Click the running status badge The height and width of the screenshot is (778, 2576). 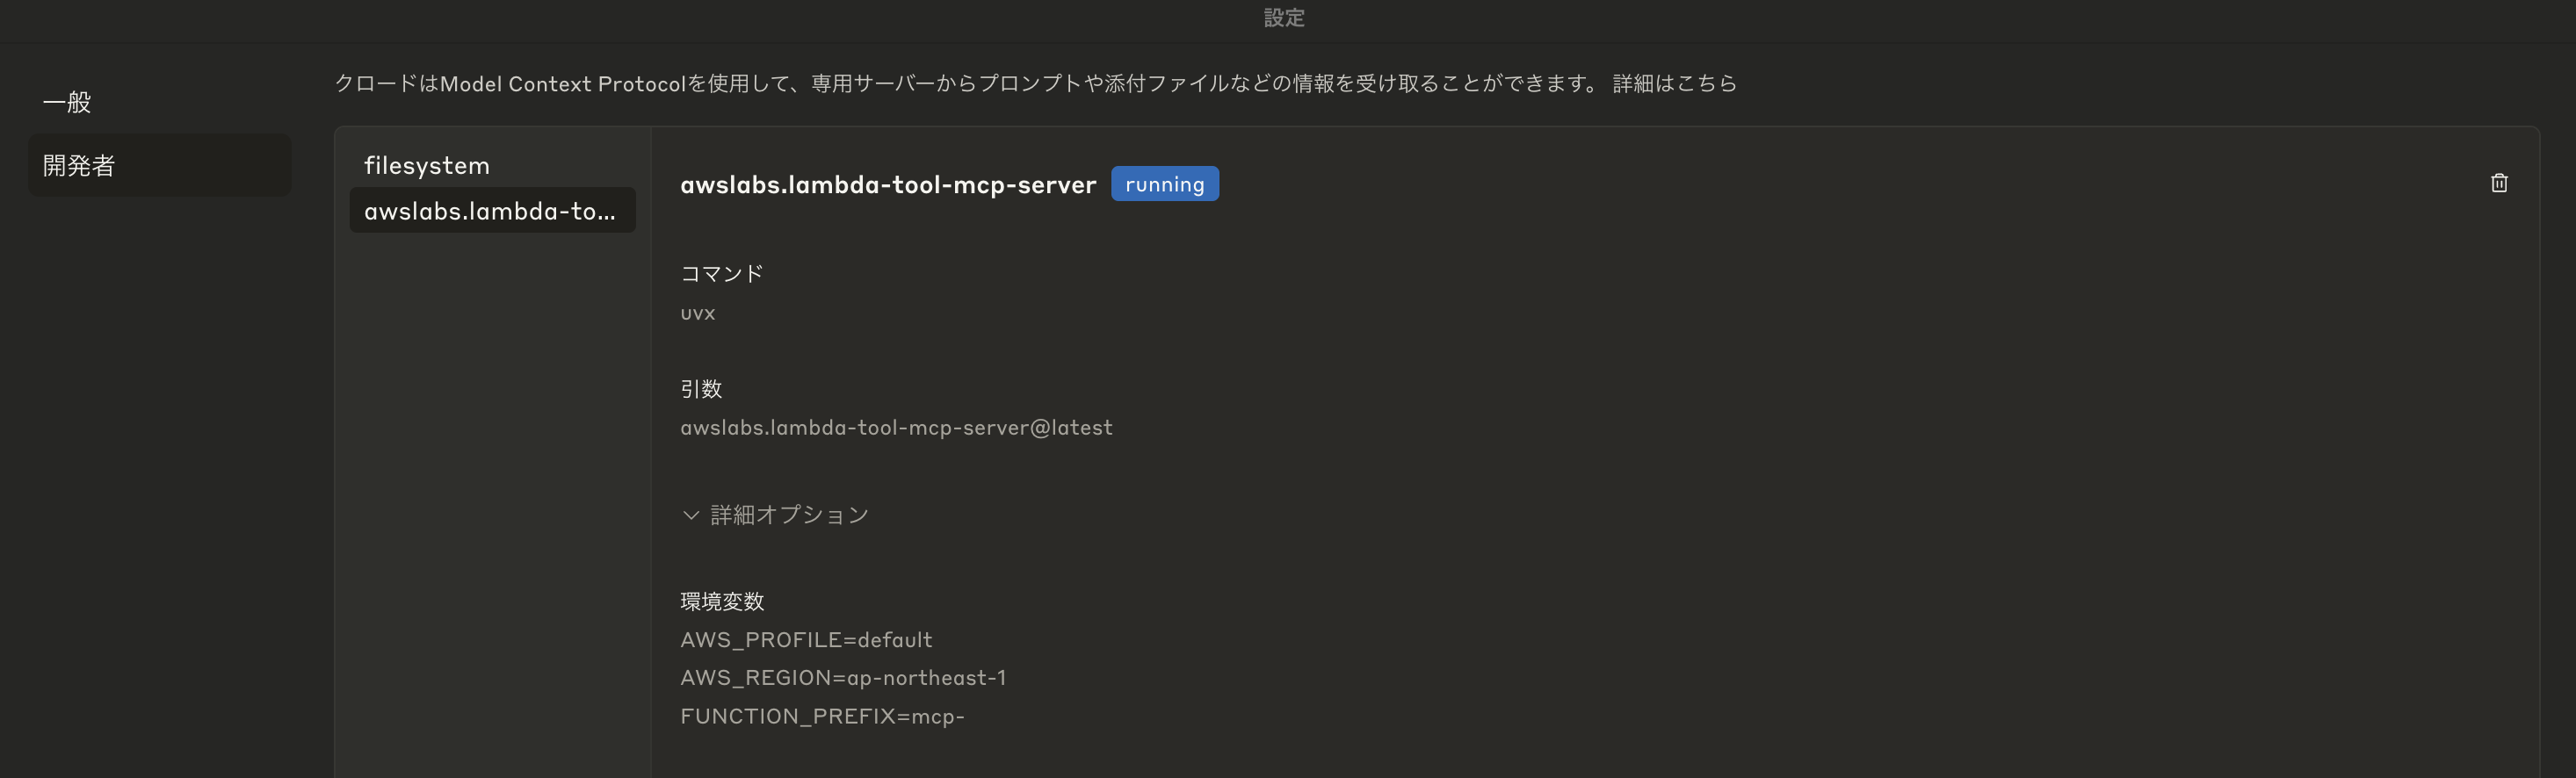1164,184
